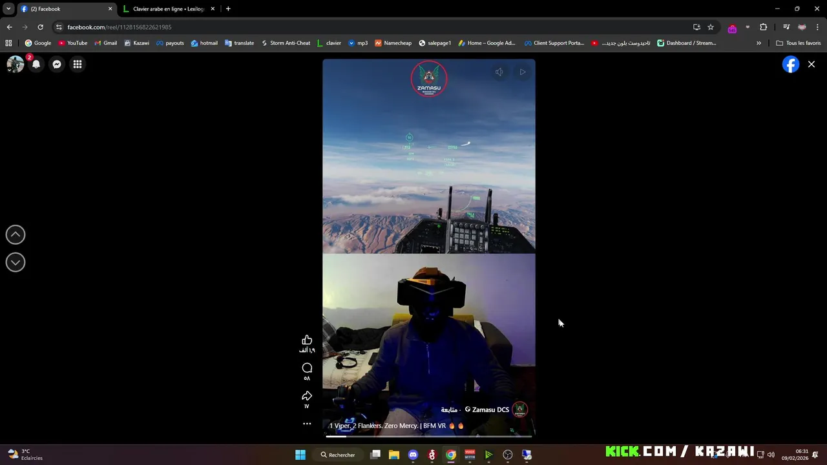Screen dimensions: 827x465
Task: Open the Facebook menu grid icon
Action: coord(78,64)
